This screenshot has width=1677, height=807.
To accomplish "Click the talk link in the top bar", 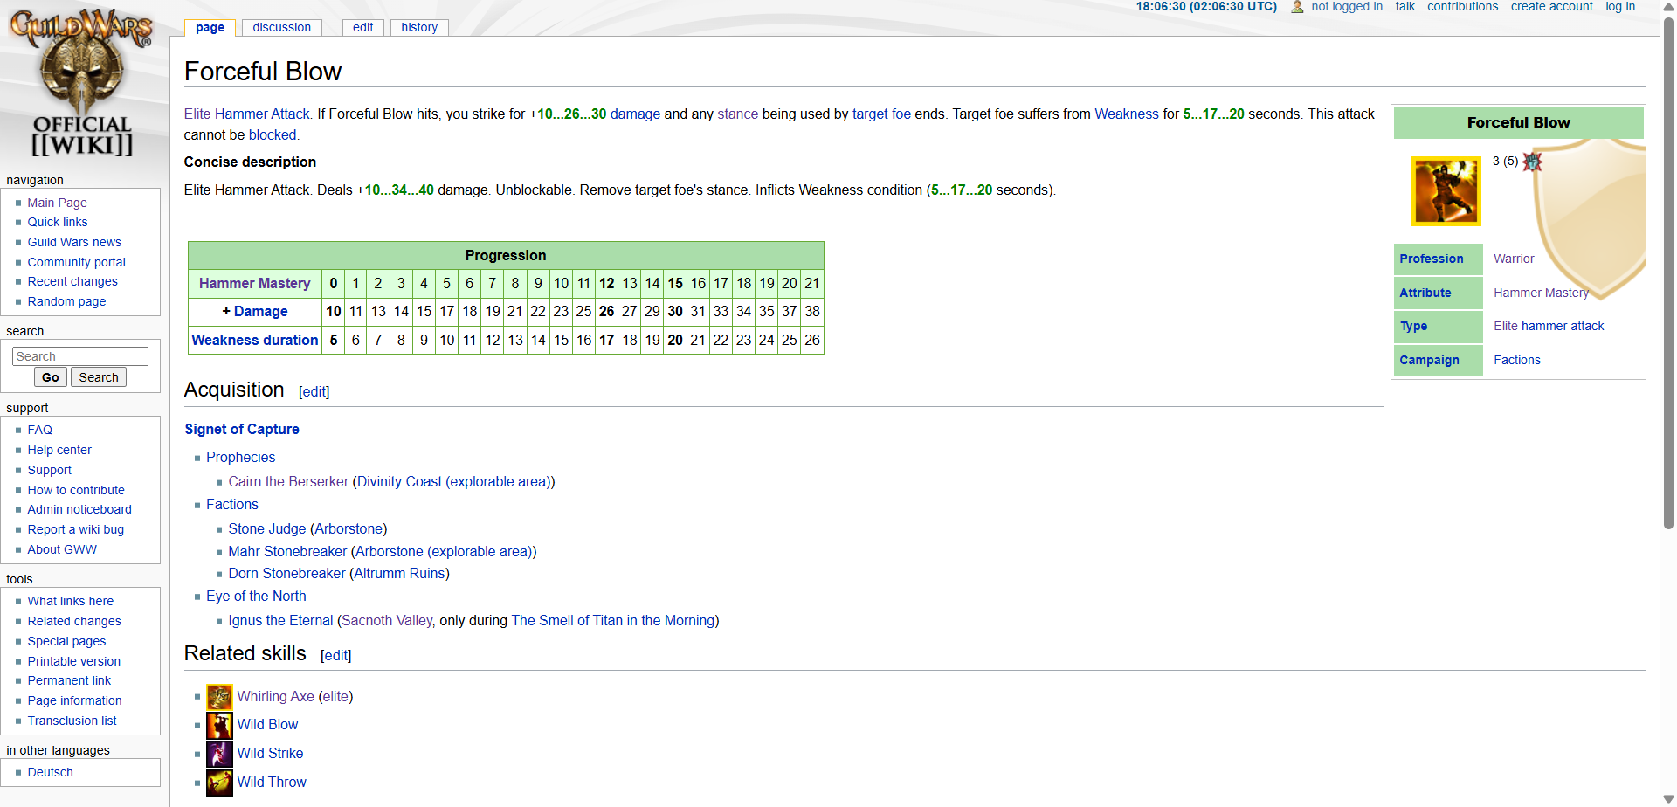I will point(1404,7).
